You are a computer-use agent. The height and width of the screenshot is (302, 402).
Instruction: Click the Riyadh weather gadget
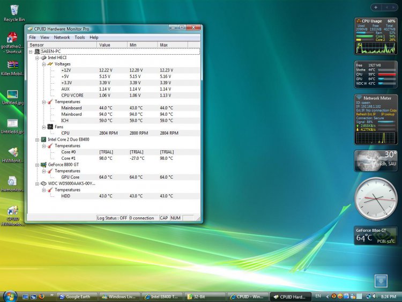tap(376, 161)
